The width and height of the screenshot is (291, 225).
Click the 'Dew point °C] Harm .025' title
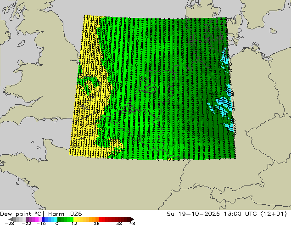[x=41, y=214]
